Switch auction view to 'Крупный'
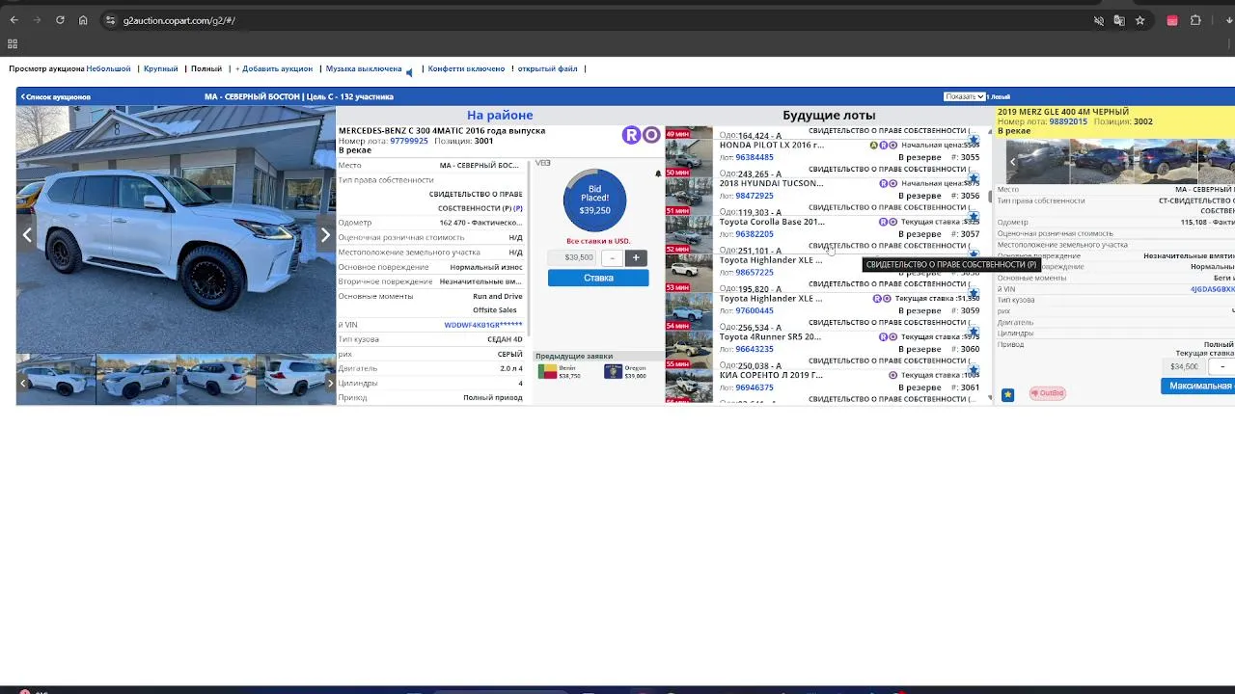 [161, 69]
